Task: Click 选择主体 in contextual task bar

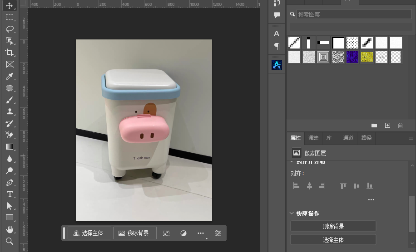Action: (89, 233)
